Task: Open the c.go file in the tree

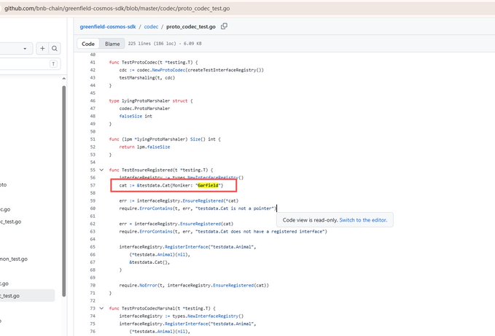Action: pos(5,209)
